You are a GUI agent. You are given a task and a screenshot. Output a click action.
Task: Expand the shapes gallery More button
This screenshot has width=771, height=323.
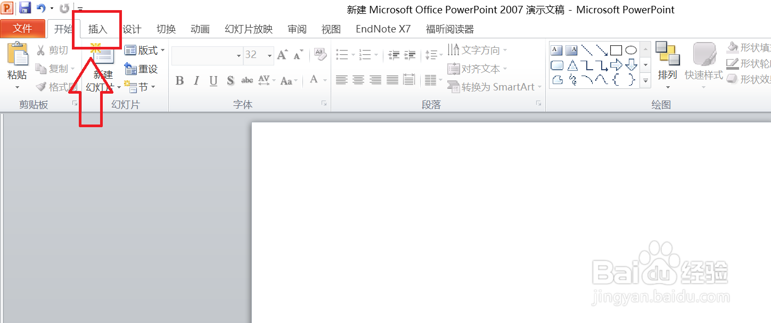tap(646, 80)
